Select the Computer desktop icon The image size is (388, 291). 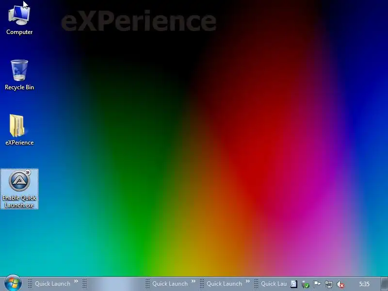tap(19, 20)
